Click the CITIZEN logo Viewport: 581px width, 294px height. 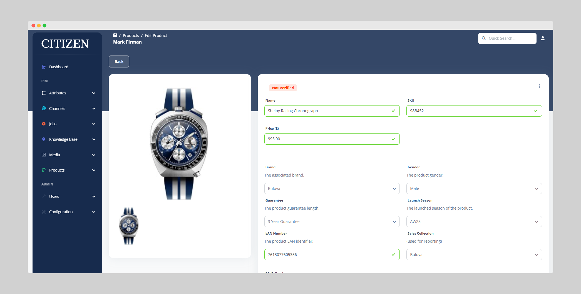pyautogui.click(x=65, y=44)
